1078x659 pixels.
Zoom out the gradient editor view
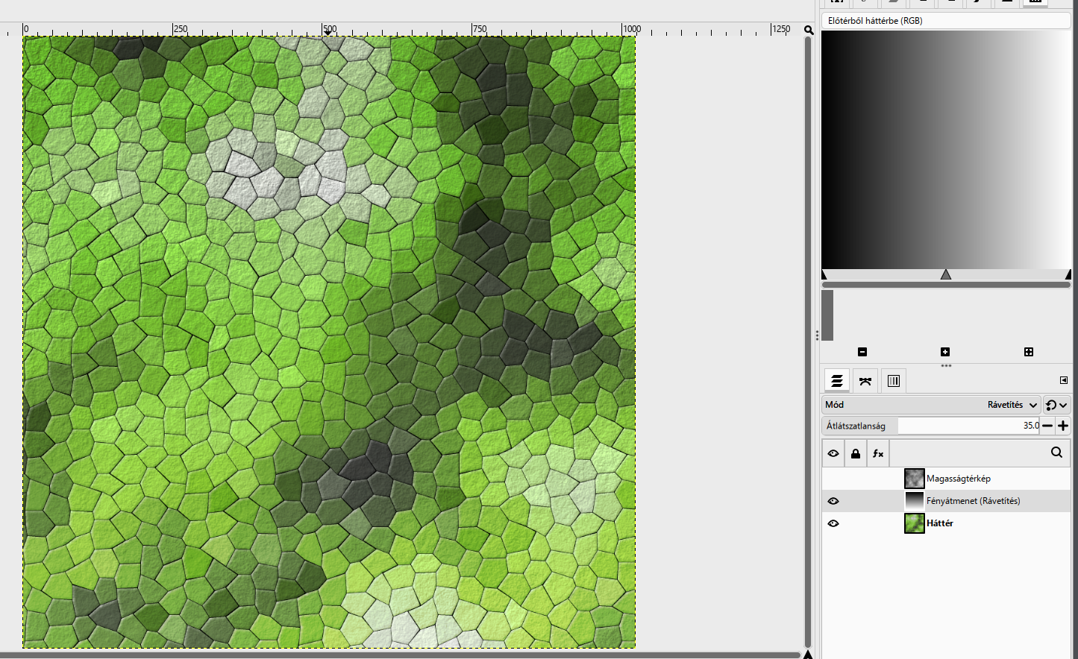pos(862,352)
